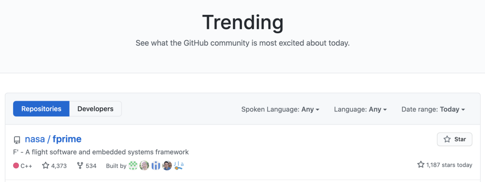Click the fprime description text
The image size is (485, 182).
pos(101,152)
